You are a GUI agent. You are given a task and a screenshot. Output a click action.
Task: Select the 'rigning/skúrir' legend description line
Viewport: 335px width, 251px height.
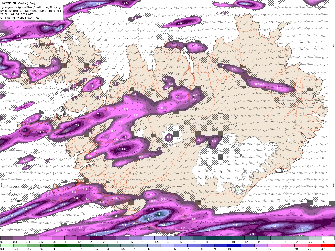(x=31, y=7)
